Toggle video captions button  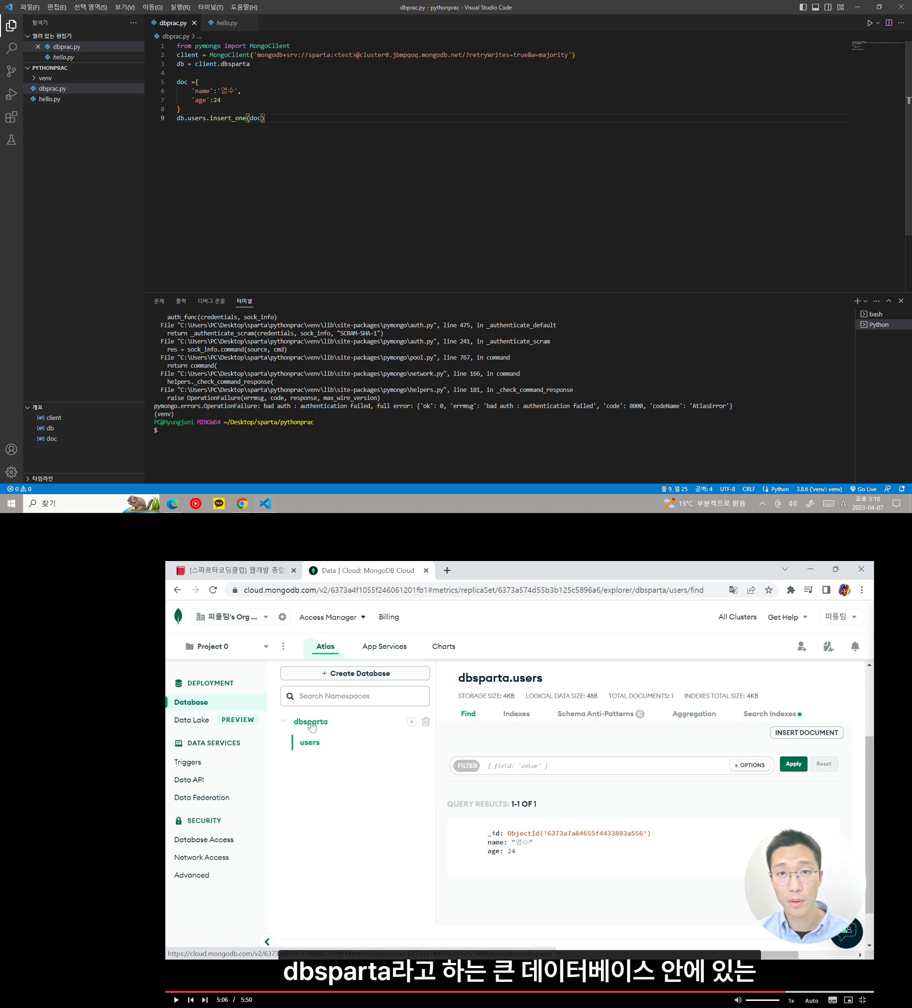[833, 1000]
